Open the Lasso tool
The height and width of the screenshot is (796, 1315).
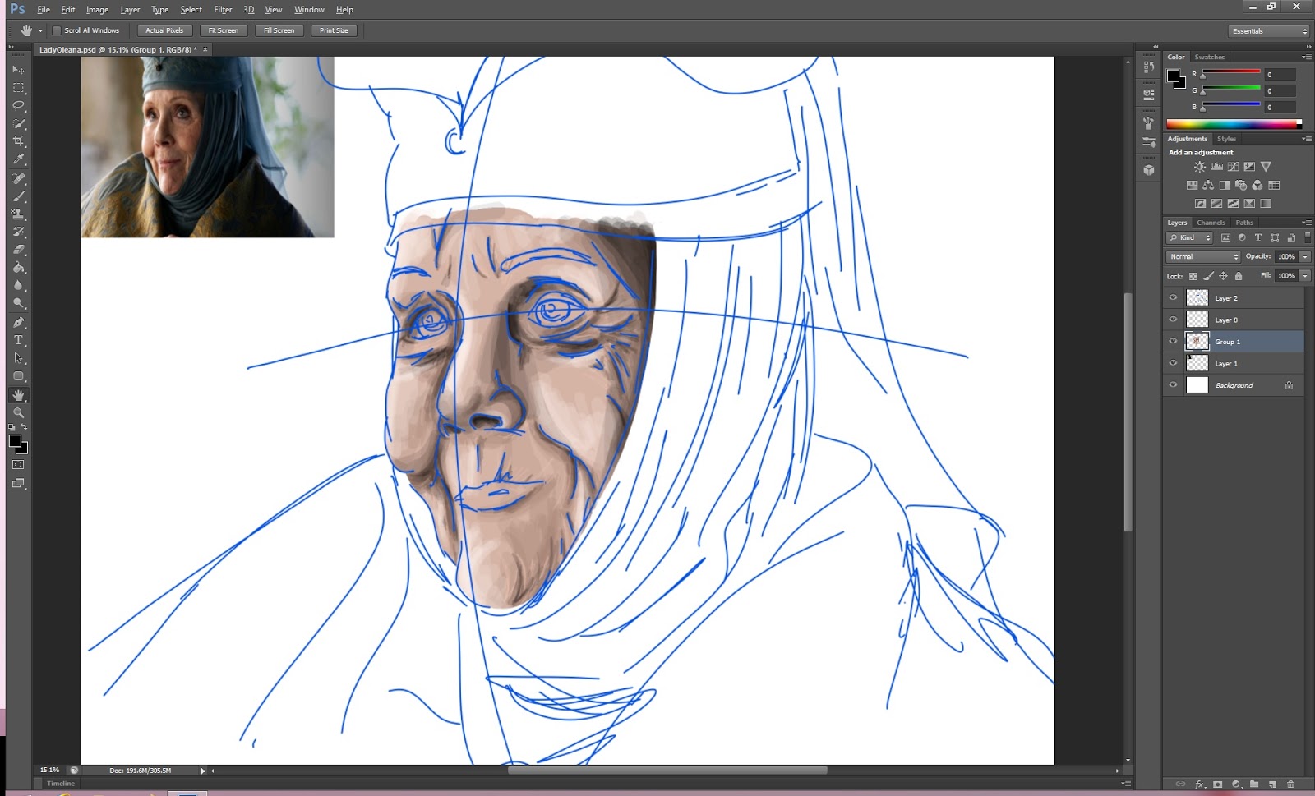19,106
